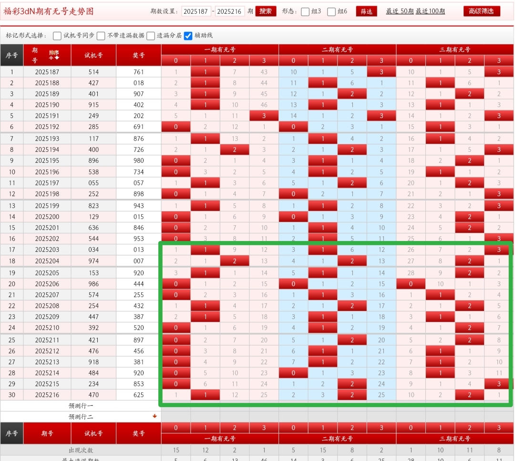Click omission value 46 in row 2025190
Image resolution: width=515 pixels, height=461 pixels.
264,105
